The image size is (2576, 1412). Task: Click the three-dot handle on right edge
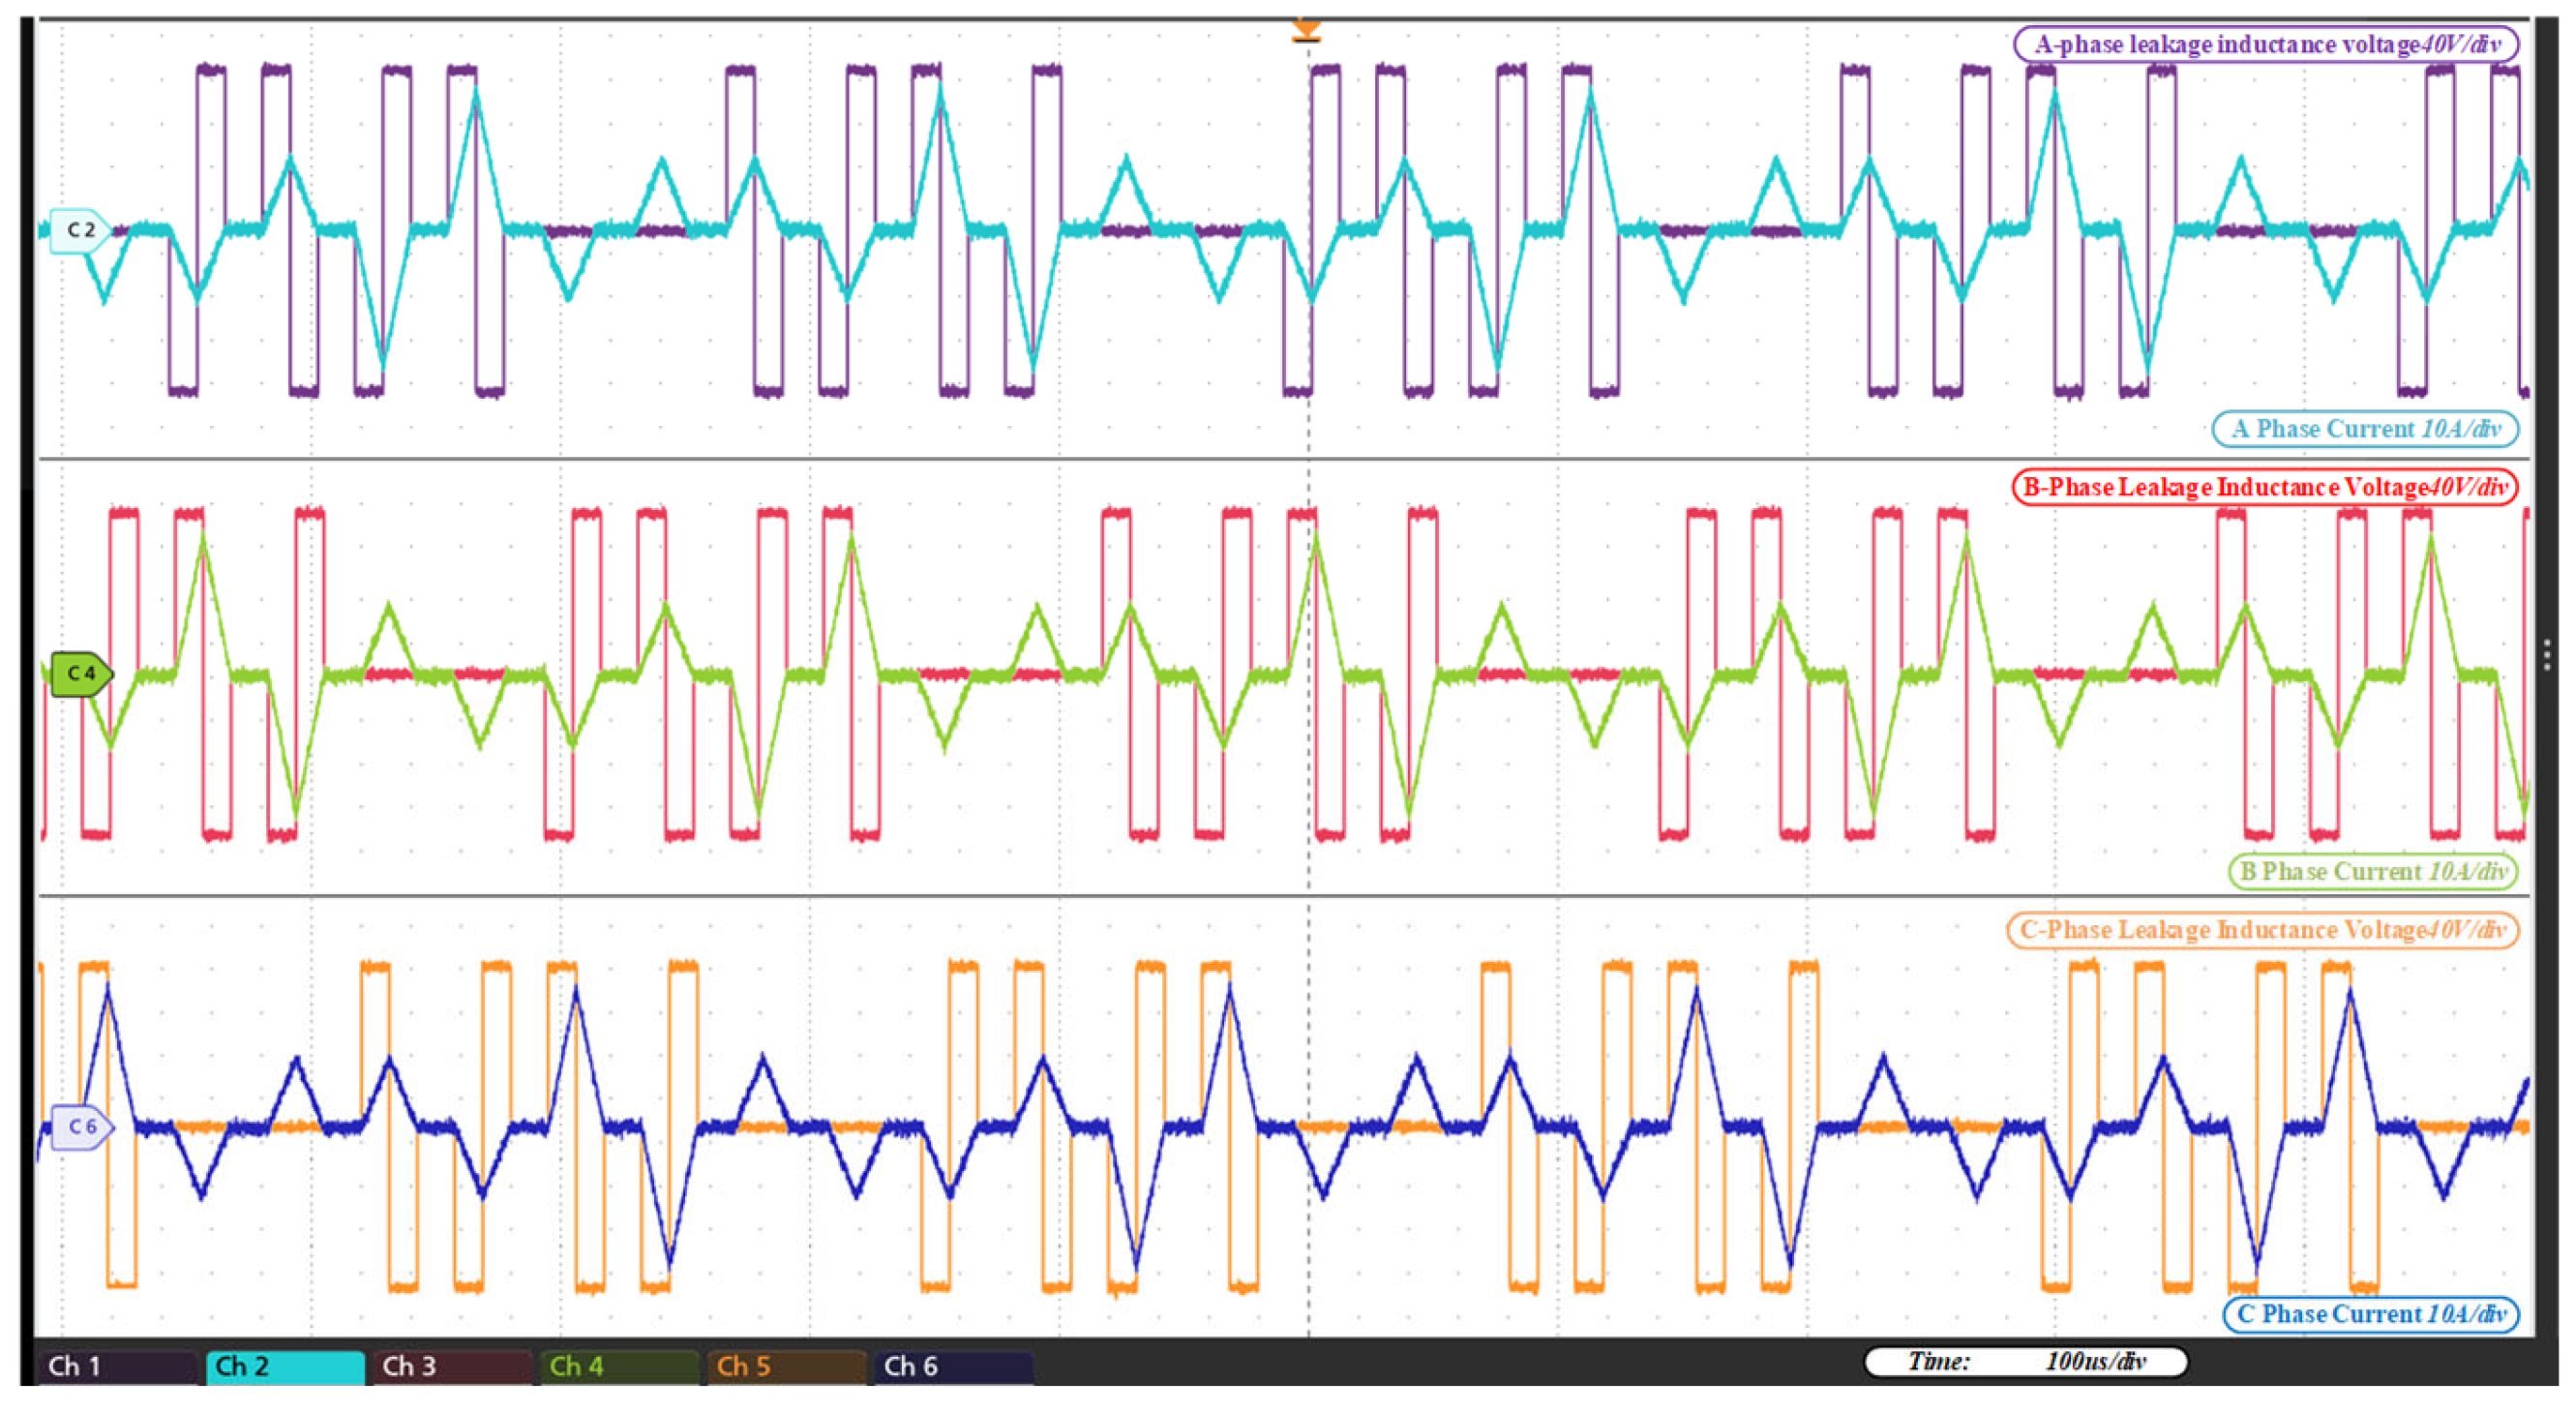(2547, 655)
